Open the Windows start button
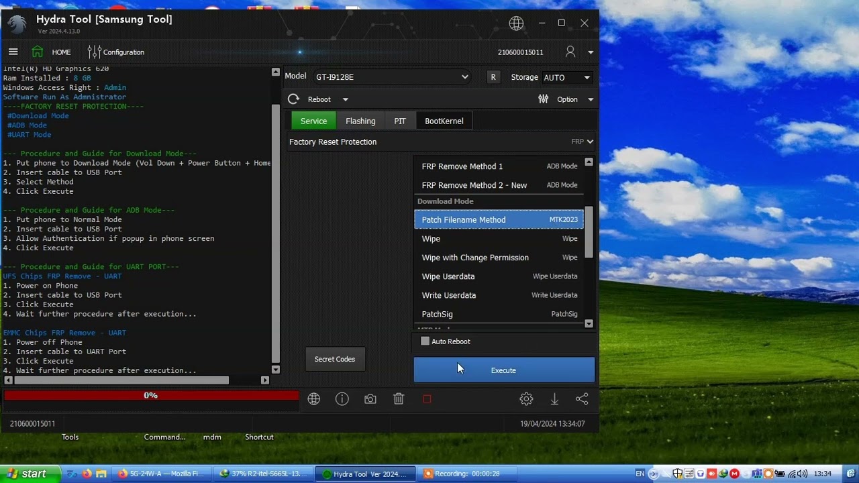Viewport: 859px width, 483px height. 30,474
